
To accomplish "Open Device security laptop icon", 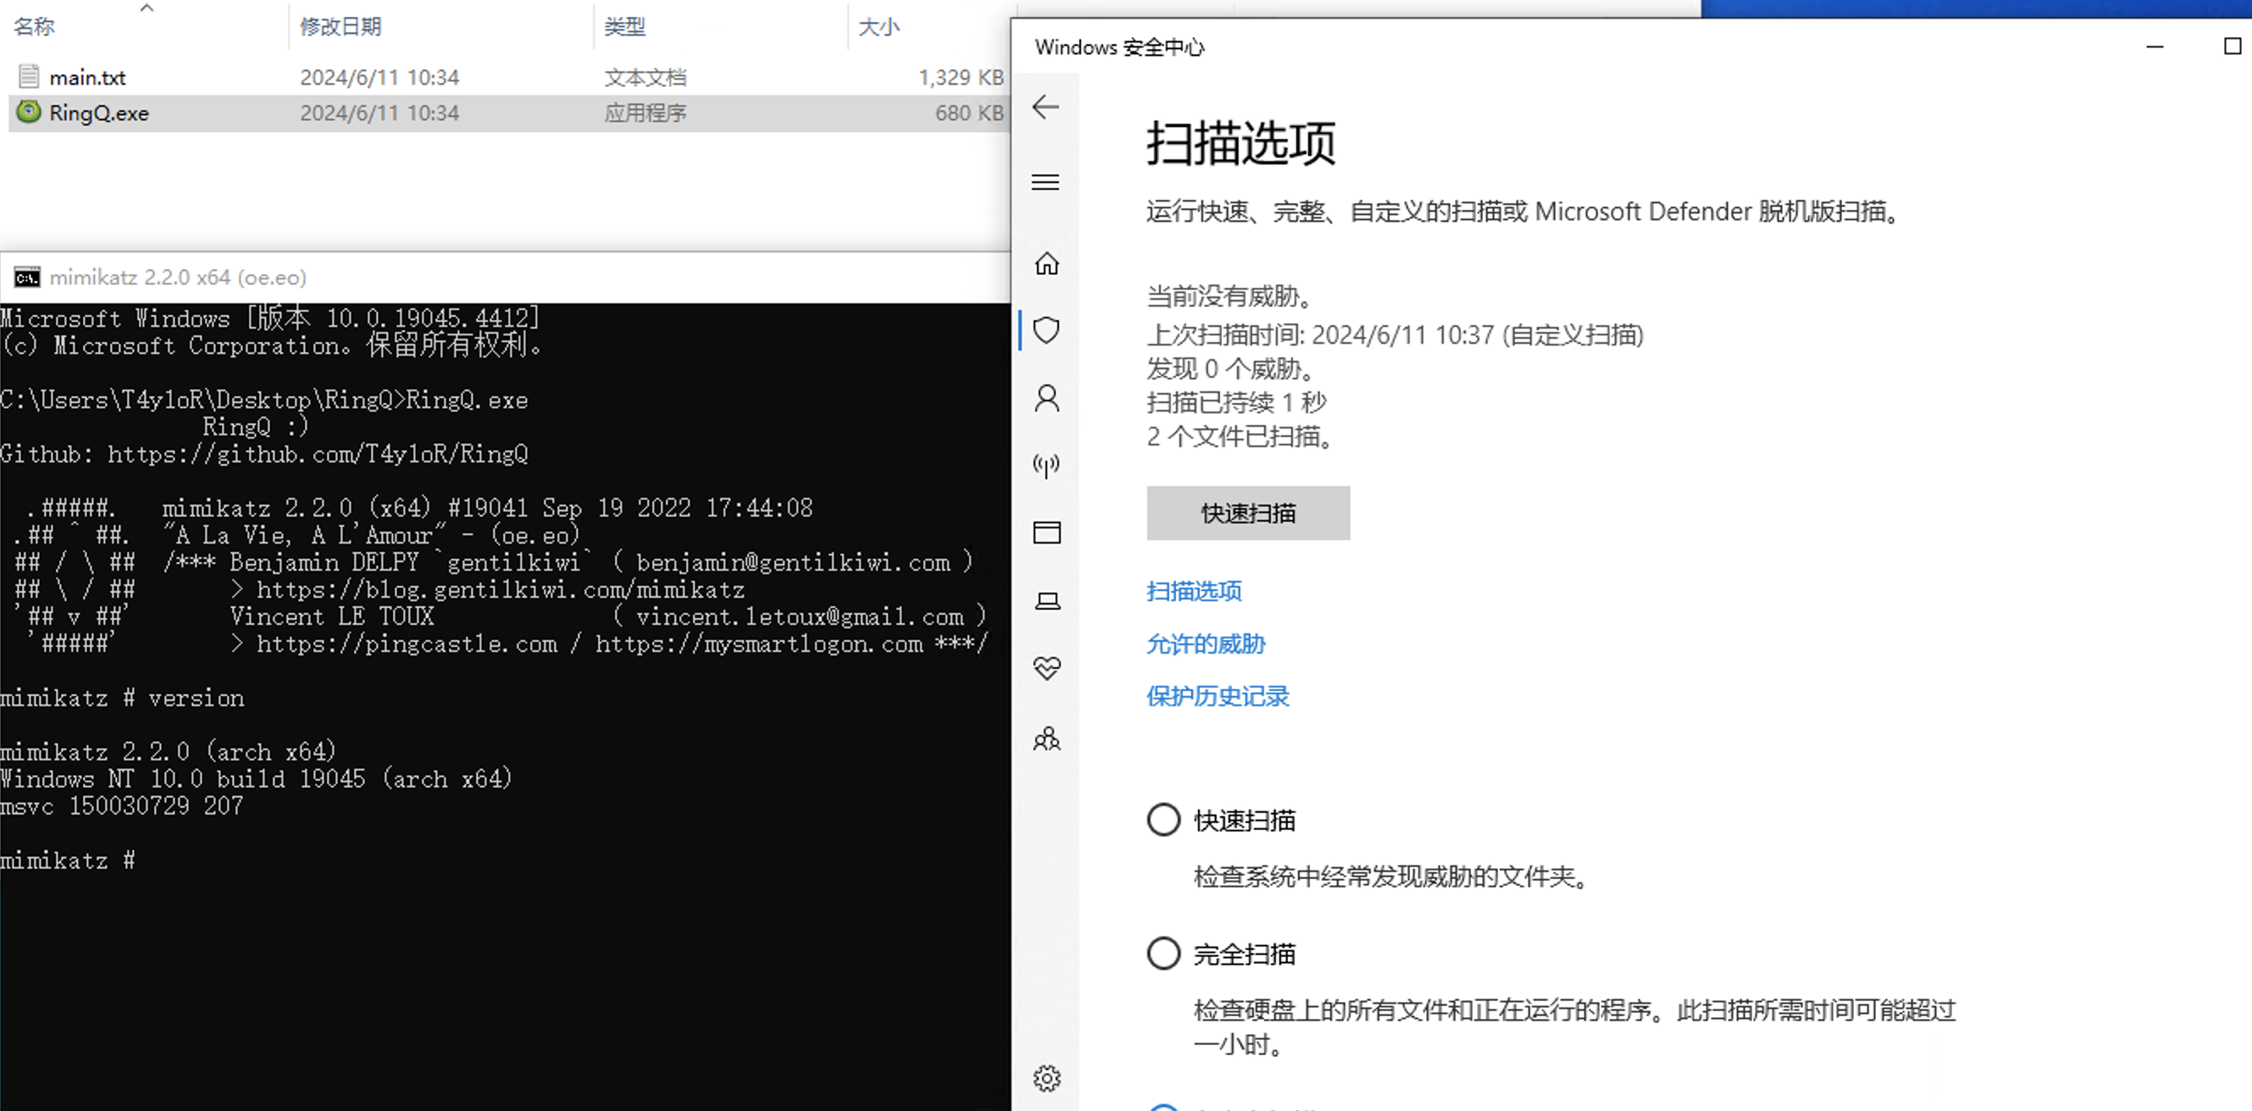I will coord(1046,601).
